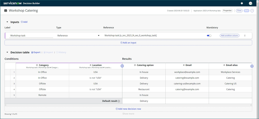The width and height of the screenshot is (259, 119).
Task: Open the Workshop task row kebab menu
Action: click(245, 36)
